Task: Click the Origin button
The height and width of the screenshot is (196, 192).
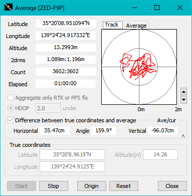Action: coord(92,186)
